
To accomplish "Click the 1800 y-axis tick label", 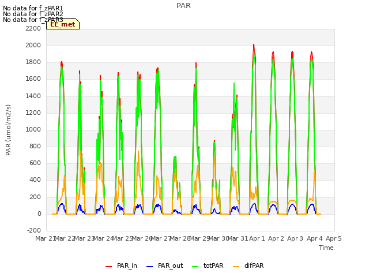I will 33,62.
